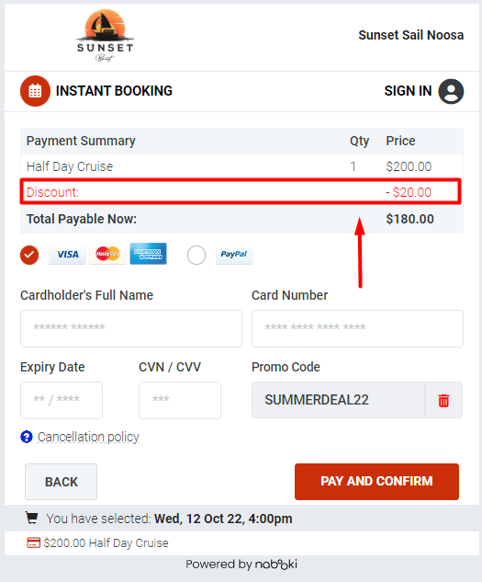Click the Sunset sailboat logo
This screenshot has width=482, height=582.
105,36
